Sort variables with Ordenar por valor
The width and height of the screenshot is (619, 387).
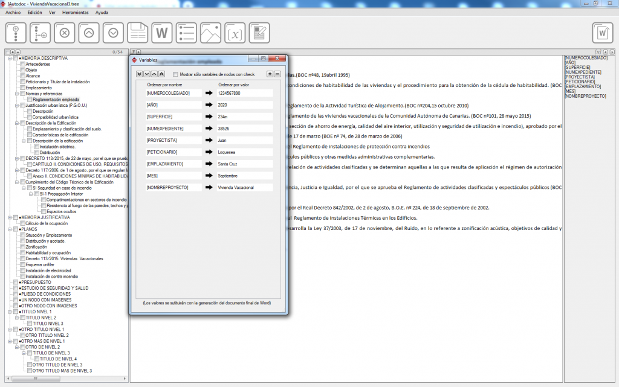[234, 85]
